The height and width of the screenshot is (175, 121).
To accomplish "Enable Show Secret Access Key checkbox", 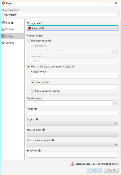I will tap(33, 91).
